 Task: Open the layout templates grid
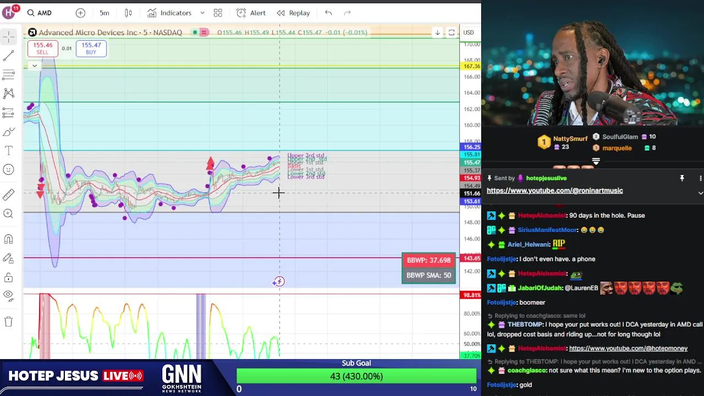pyautogui.click(x=218, y=13)
